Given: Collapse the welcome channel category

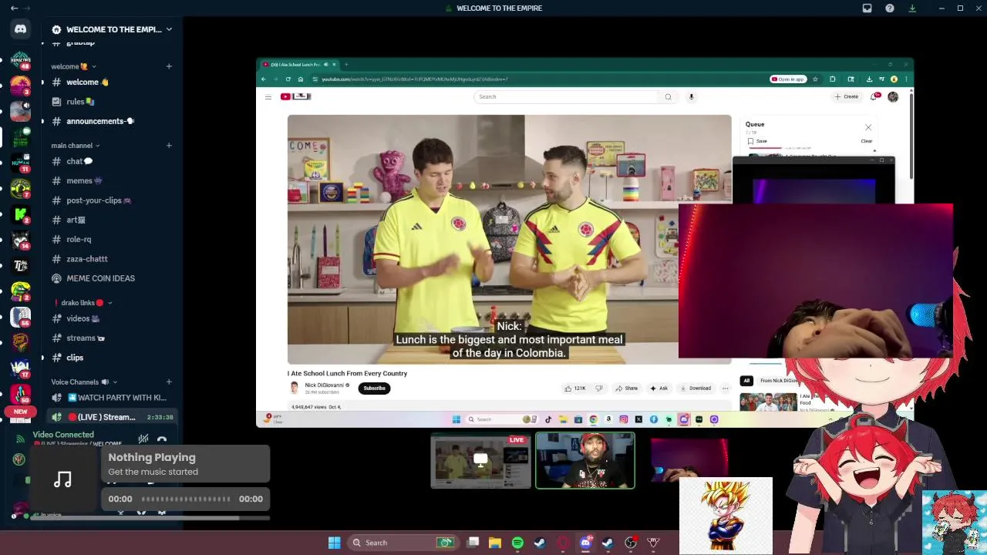Looking at the screenshot, I should [73, 66].
